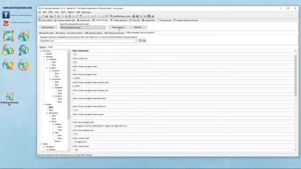Click the Cut scissors toolbar icon
This screenshot has height=169, width=301.
63,16
